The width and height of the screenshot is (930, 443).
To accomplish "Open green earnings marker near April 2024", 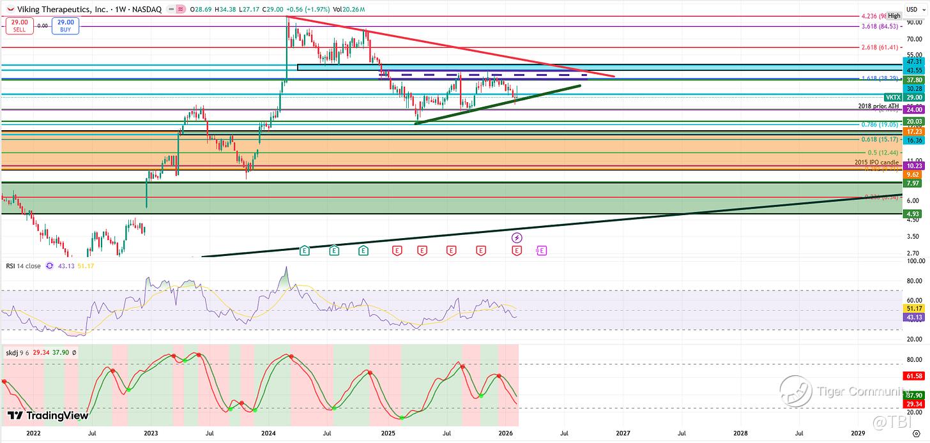I will 305,251.
